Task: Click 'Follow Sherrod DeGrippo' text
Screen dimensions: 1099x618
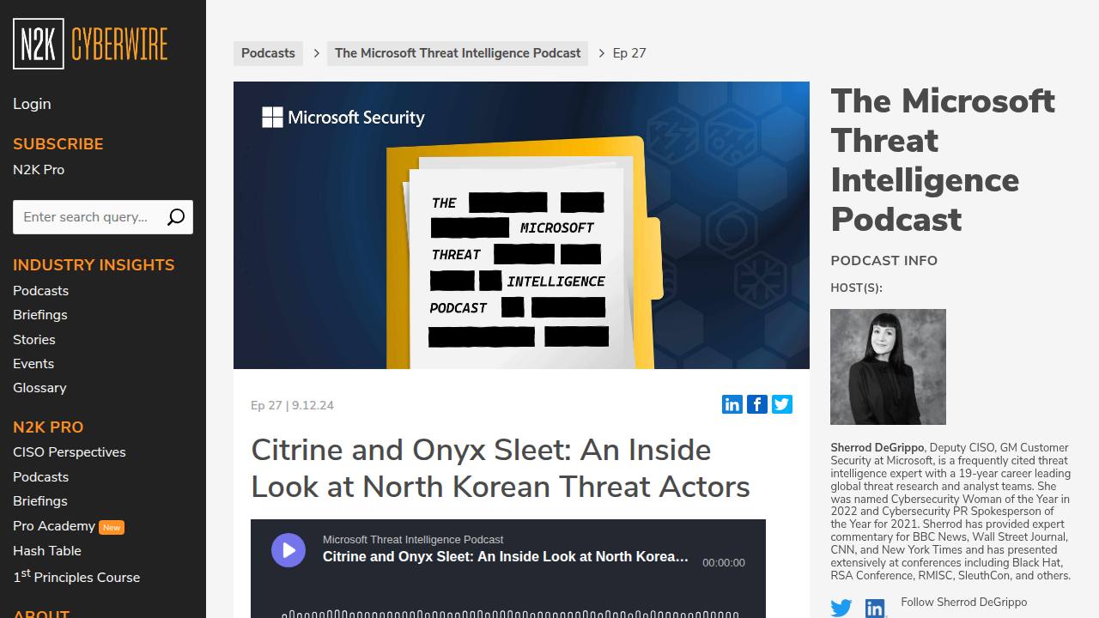Action: (x=963, y=603)
